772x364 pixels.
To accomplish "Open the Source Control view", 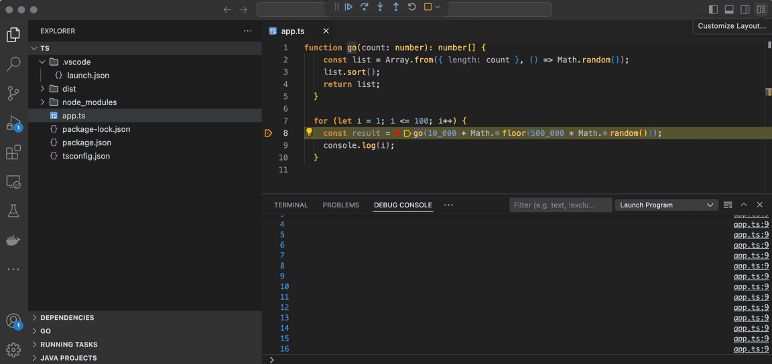I will pyautogui.click(x=13, y=93).
